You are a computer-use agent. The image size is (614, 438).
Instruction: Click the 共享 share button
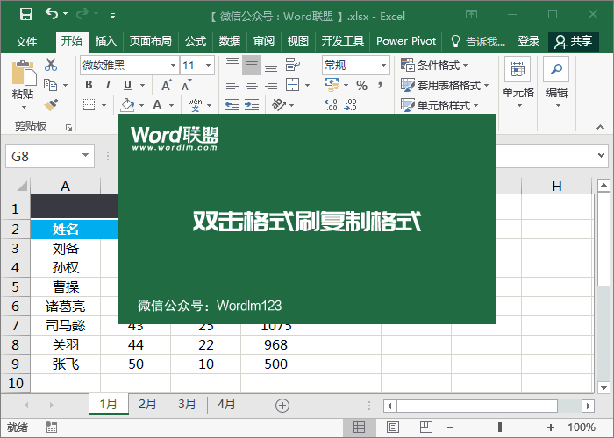(x=574, y=41)
